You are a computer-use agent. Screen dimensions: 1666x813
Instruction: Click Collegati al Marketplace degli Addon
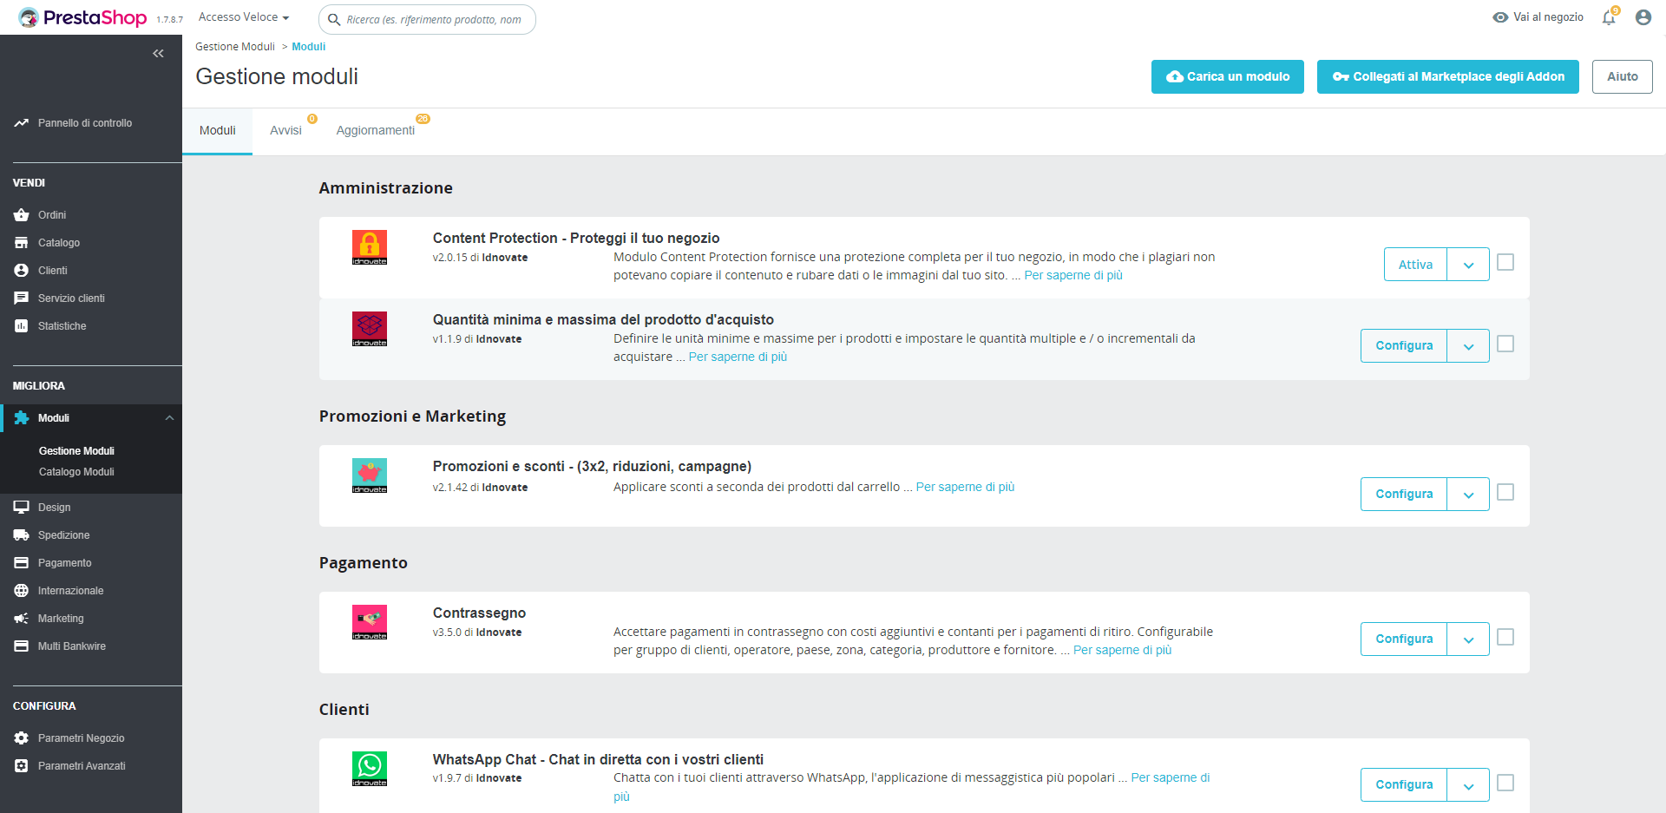click(1447, 76)
